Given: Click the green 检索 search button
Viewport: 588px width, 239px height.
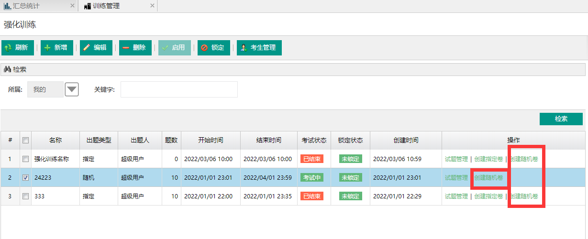Looking at the screenshot, I should point(561,119).
